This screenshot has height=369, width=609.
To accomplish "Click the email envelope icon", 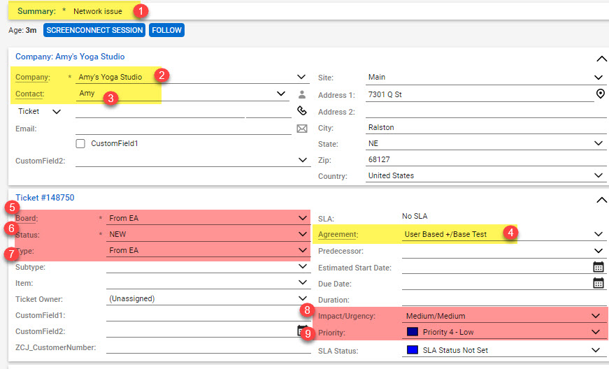I will (302, 129).
